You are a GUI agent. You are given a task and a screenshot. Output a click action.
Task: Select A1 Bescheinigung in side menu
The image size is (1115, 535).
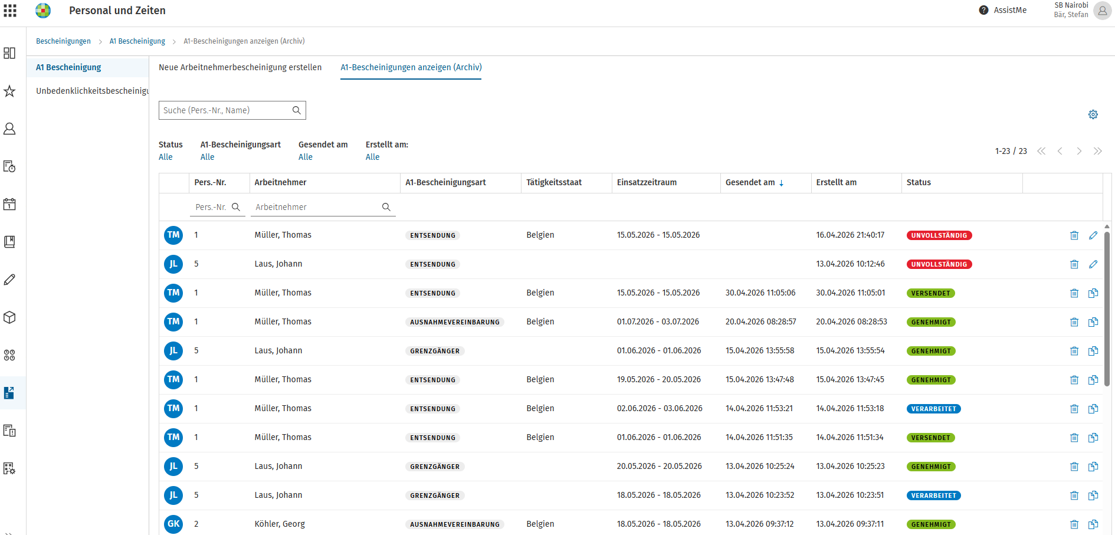click(x=87, y=67)
